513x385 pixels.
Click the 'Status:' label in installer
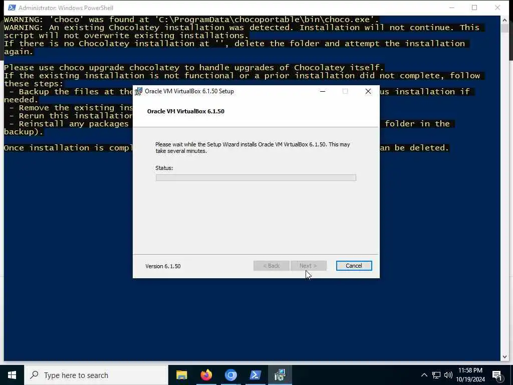(164, 168)
